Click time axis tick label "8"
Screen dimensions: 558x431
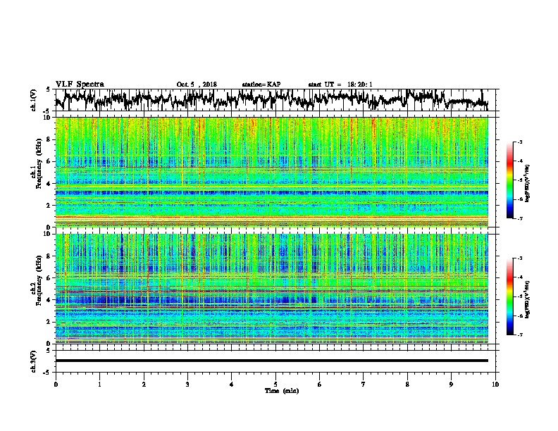[x=407, y=385]
